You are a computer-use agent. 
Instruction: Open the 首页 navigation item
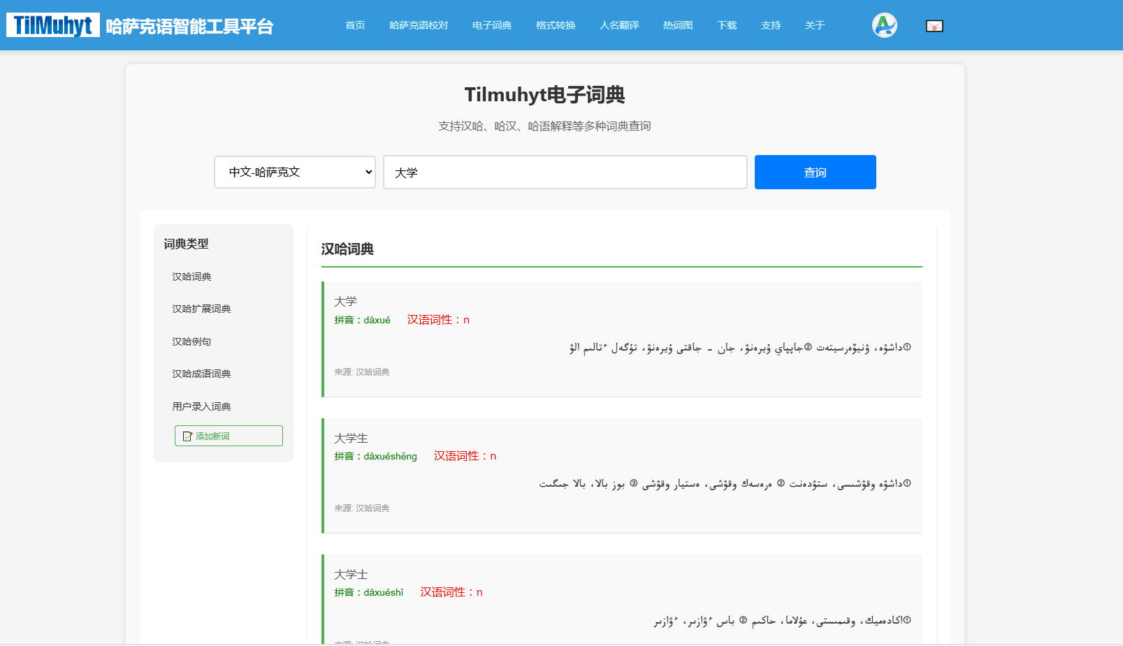[x=354, y=25]
